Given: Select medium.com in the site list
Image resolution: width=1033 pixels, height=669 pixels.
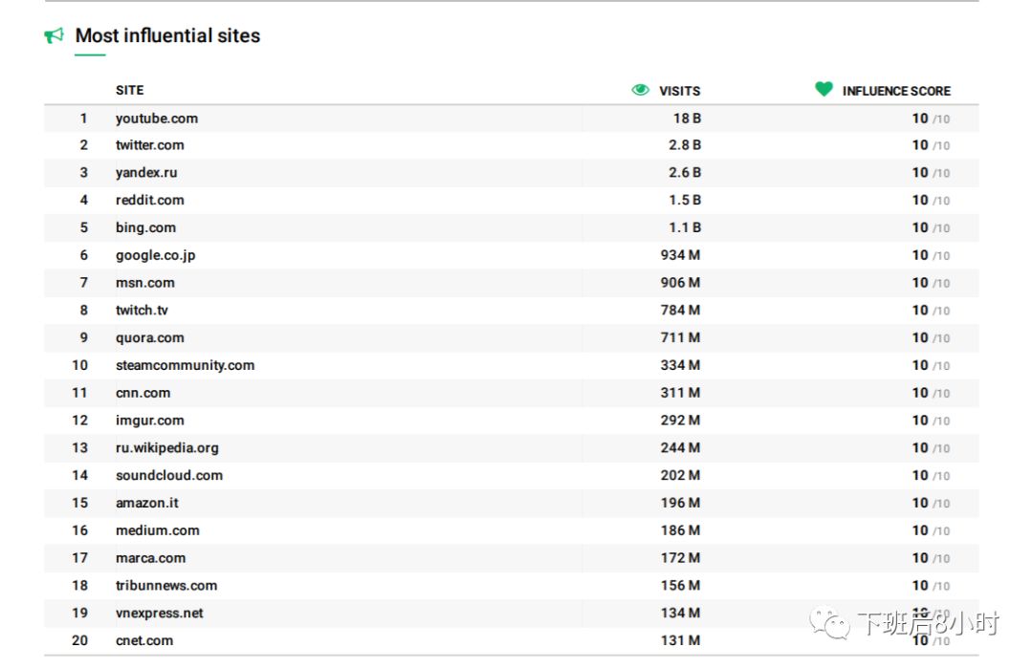Looking at the screenshot, I should (x=158, y=530).
